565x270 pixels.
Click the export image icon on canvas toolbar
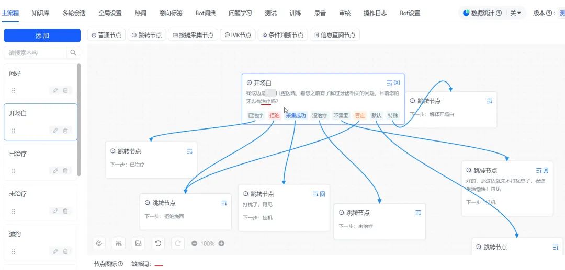(x=138, y=243)
